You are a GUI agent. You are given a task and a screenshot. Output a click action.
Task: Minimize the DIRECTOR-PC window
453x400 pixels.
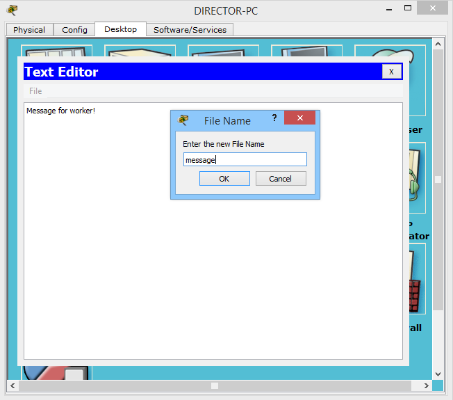[389, 9]
